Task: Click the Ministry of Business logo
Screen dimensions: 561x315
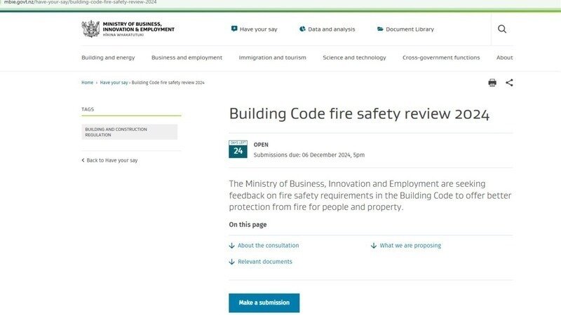Action: 128,29
